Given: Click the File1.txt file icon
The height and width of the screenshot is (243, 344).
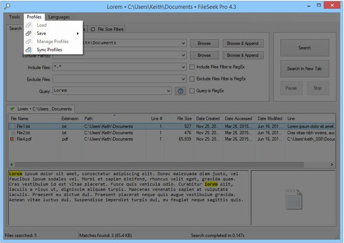Looking at the screenshot, I should pos(13,127).
